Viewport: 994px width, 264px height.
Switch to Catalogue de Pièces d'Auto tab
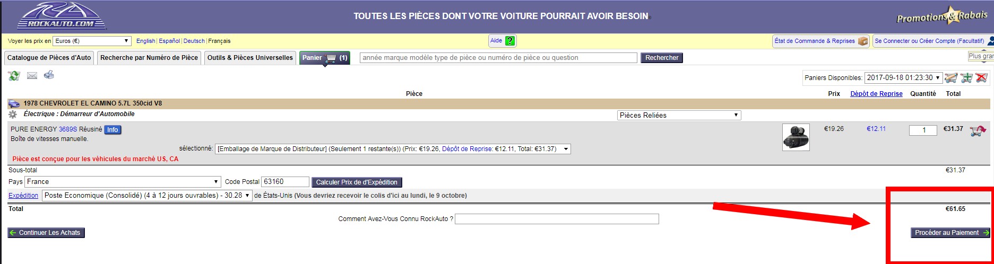point(49,58)
